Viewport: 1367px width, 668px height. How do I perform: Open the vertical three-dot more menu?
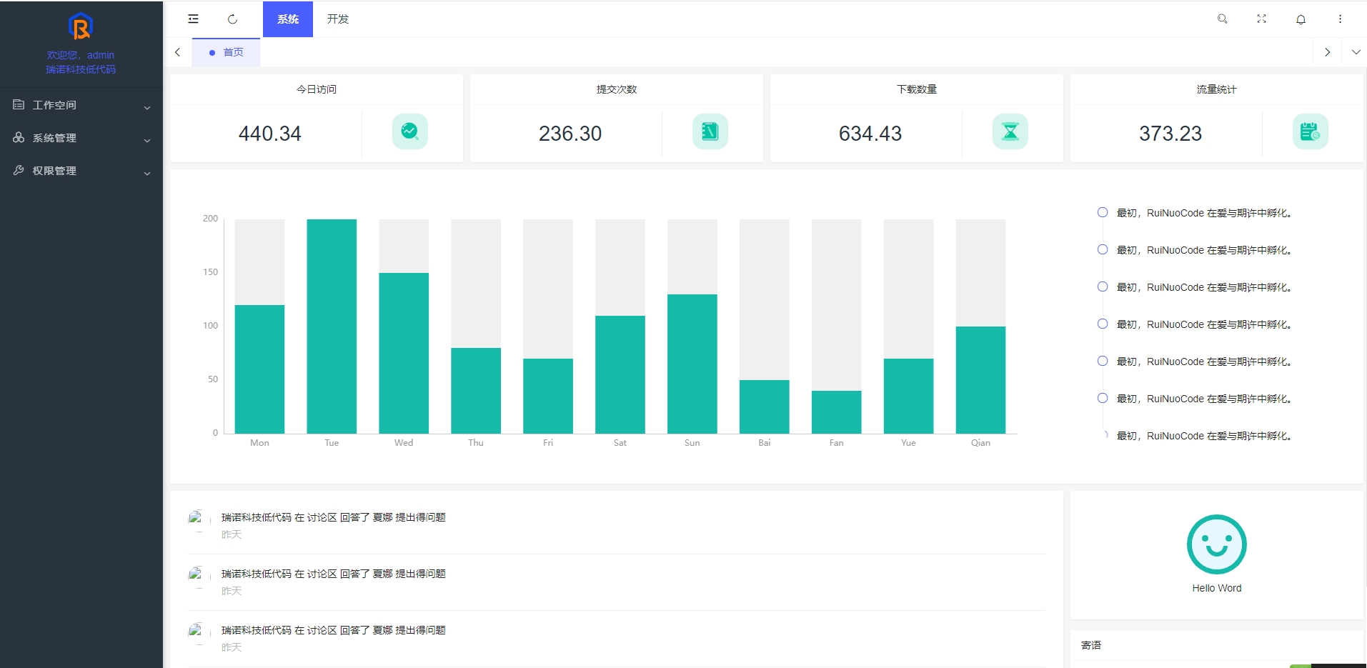(1340, 19)
